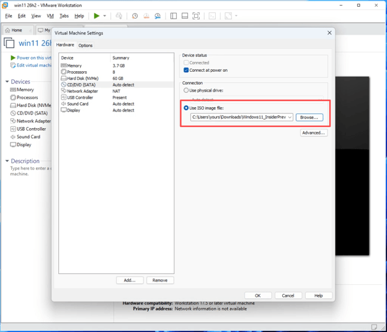Screen dimensions: 387x332
Task: Click the Add button below device list
Action: [x=130, y=280]
